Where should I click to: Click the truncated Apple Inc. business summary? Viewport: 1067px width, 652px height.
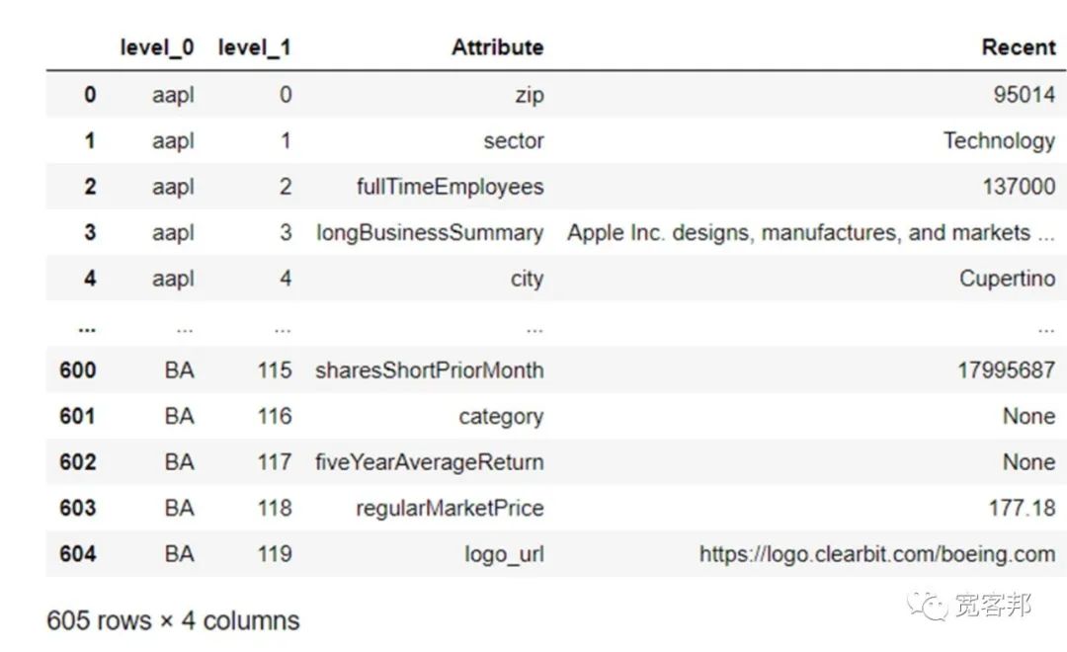(811, 233)
